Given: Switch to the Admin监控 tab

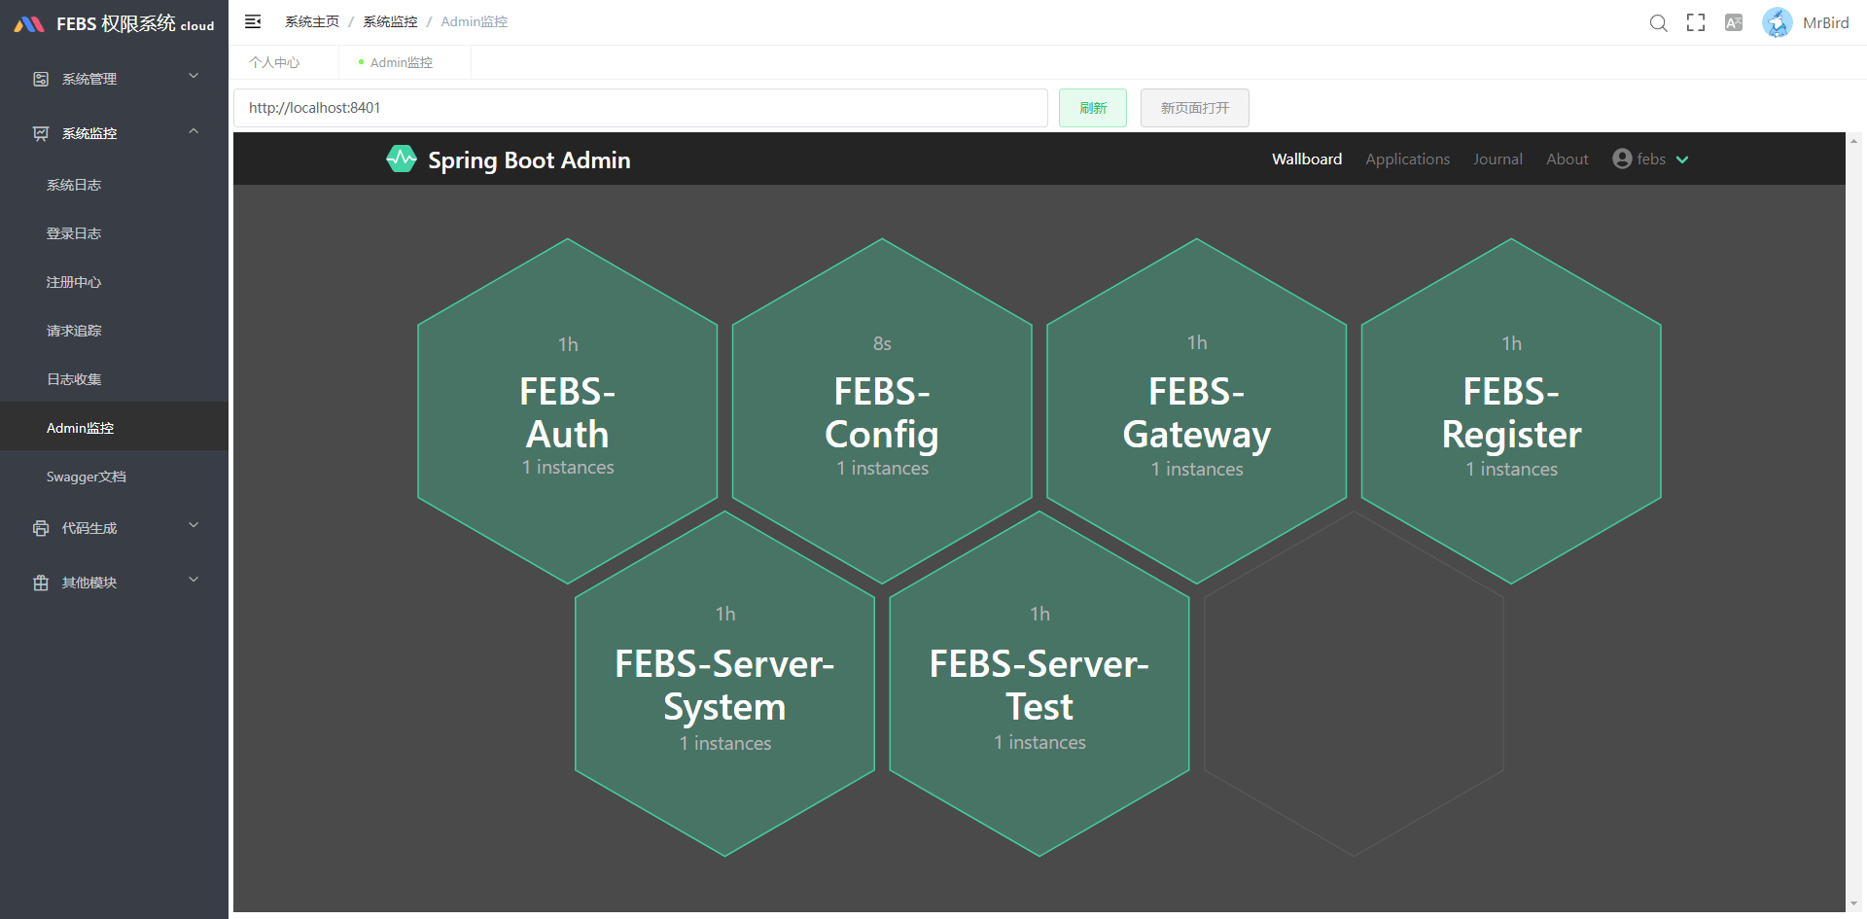Looking at the screenshot, I should coord(402,62).
